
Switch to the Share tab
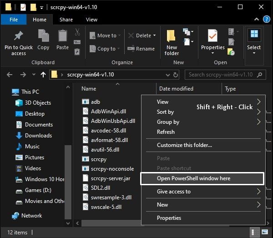pos(66,20)
